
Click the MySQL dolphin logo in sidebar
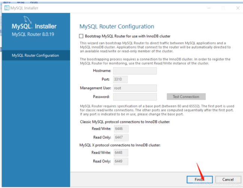tap(28, 20)
